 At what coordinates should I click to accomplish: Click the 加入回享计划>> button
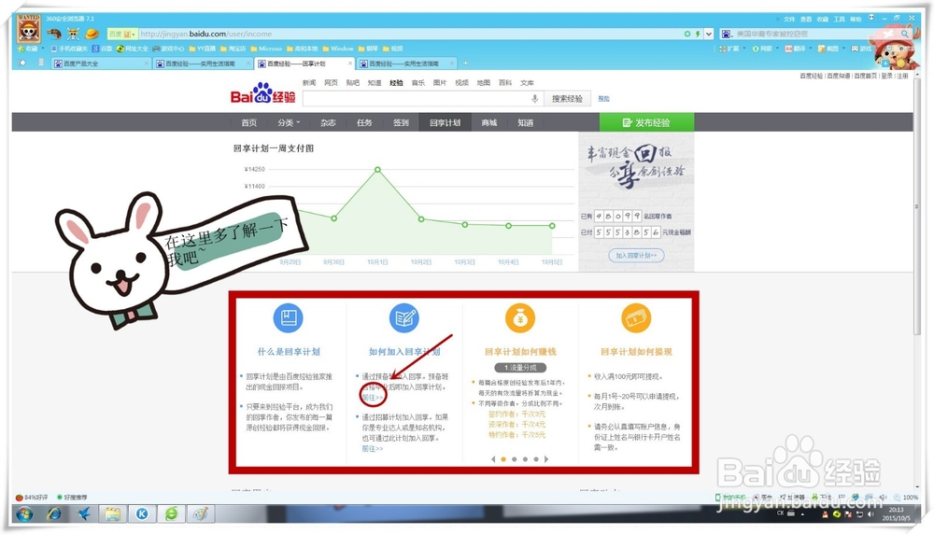636,256
